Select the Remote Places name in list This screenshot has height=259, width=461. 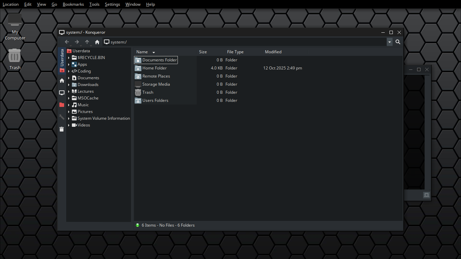click(x=156, y=76)
